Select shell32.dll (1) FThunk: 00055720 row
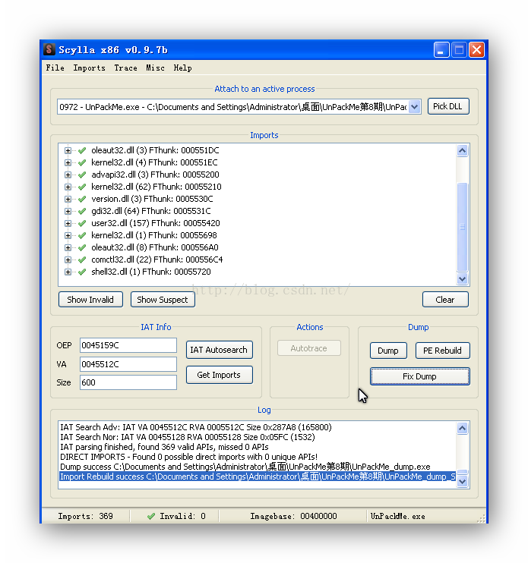This screenshot has width=528, height=563. click(151, 272)
